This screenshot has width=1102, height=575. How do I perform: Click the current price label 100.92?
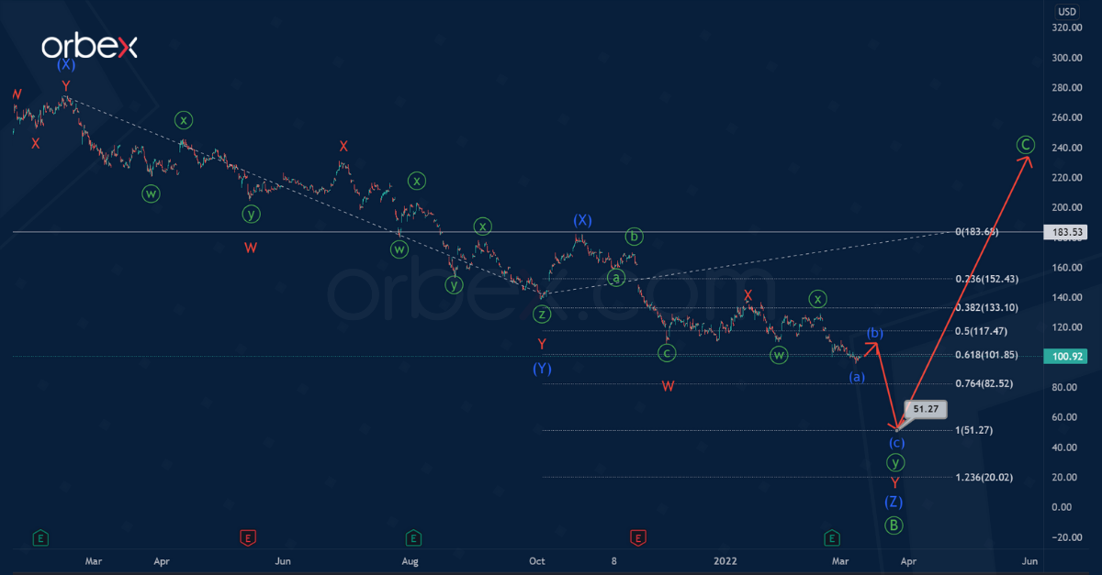1067,356
